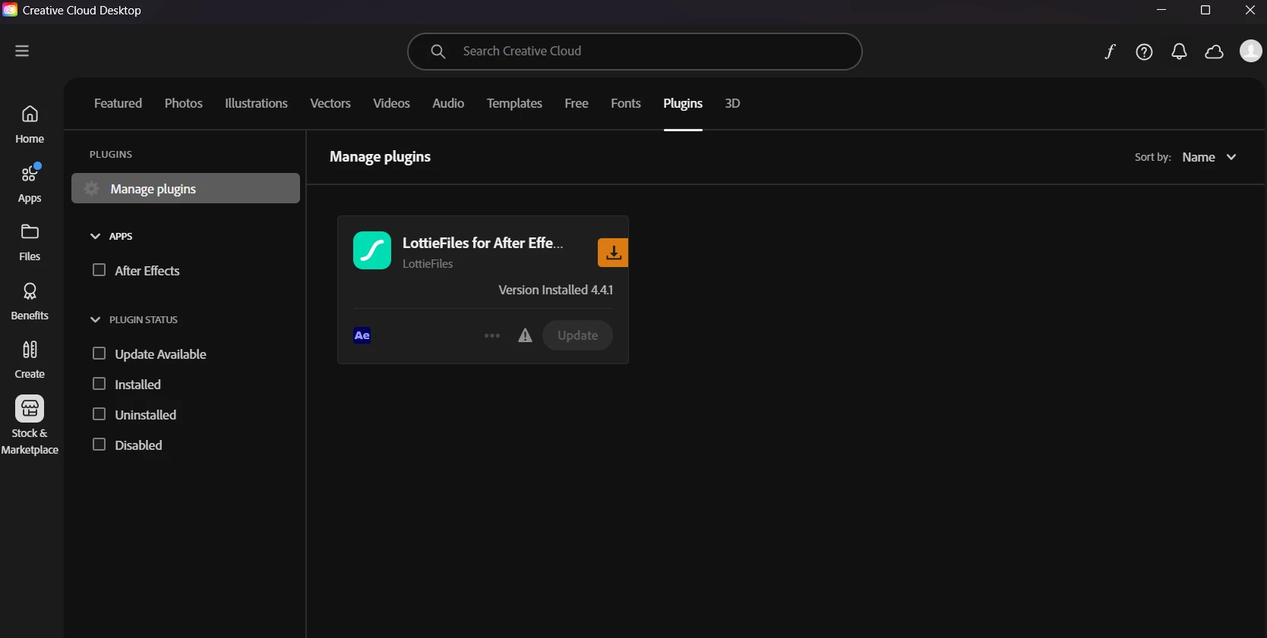Open LottieFiles more options ellipsis
The height and width of the screenshot is (638, 1267).
tap(492, 335)
